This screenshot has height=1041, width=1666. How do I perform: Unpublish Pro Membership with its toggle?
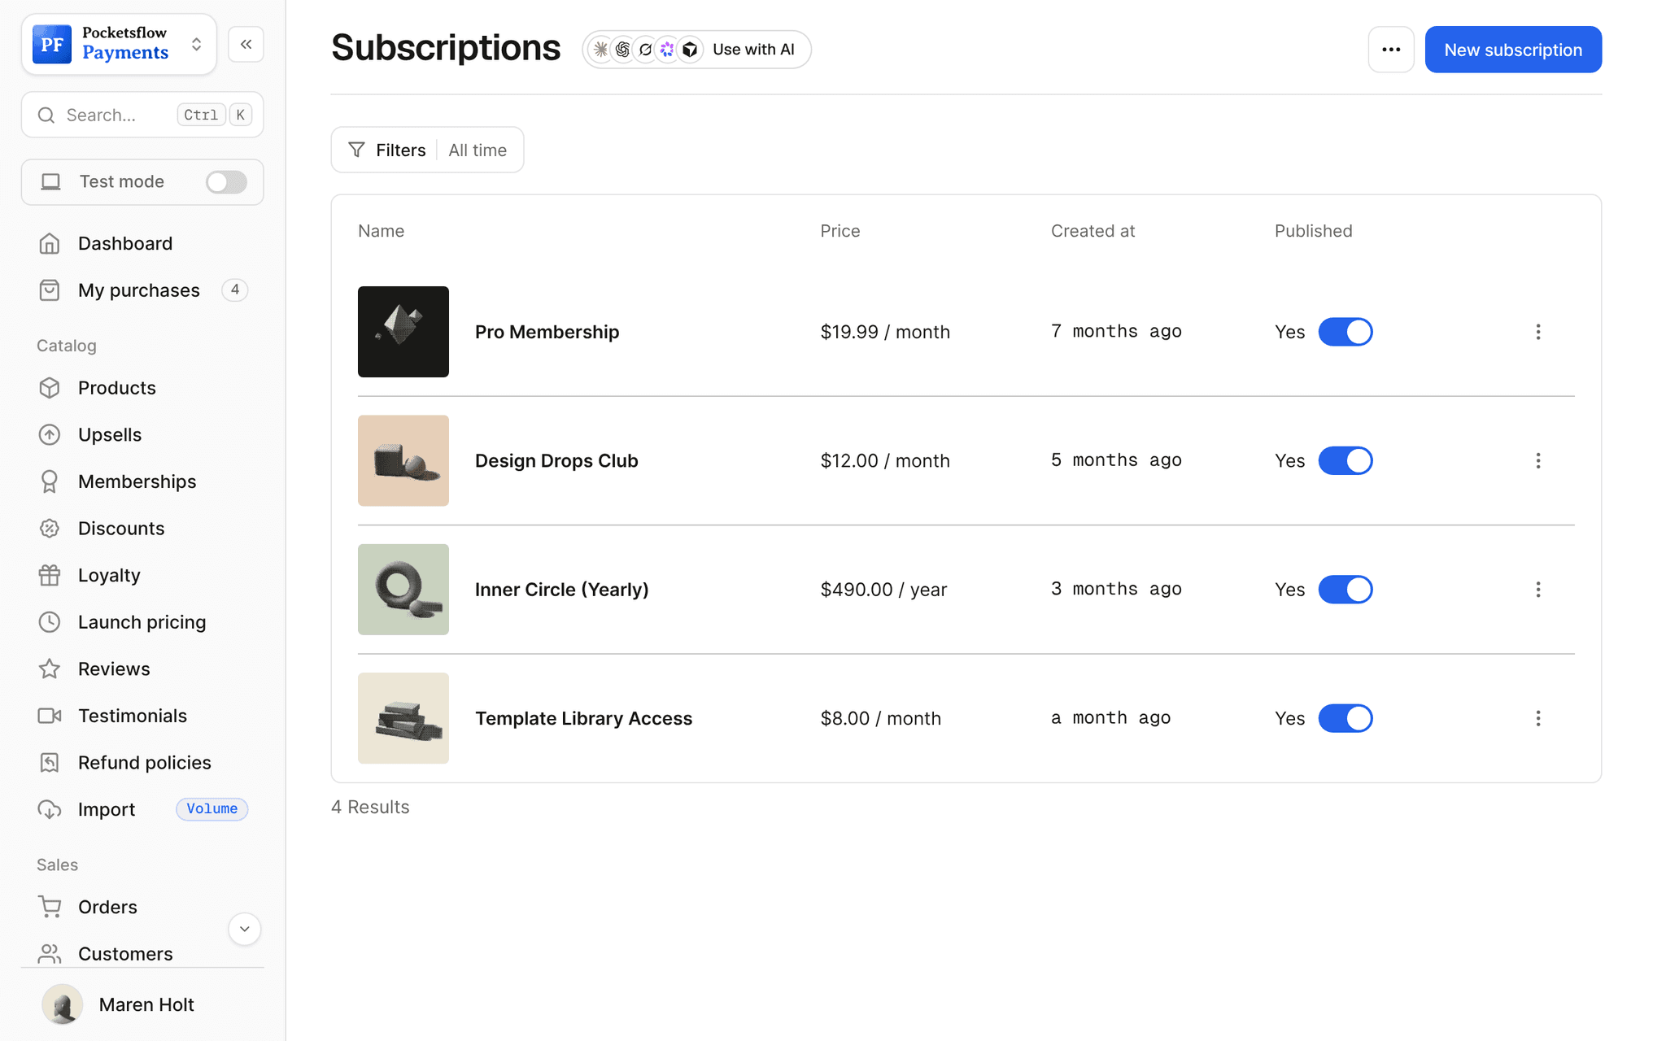[x=1345, y=332]
